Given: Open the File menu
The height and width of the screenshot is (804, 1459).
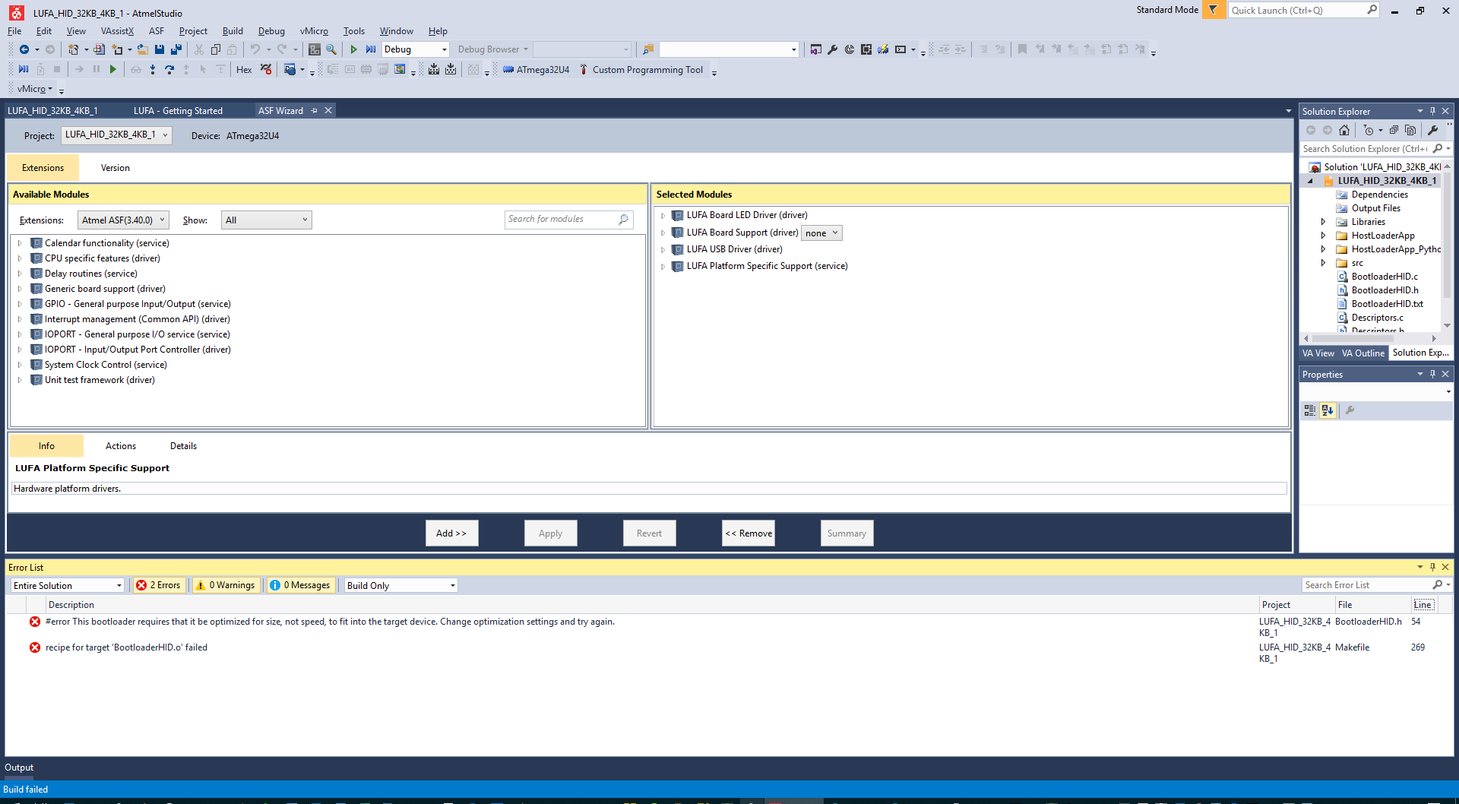Looking at the screenshot, I should [14, 31].
